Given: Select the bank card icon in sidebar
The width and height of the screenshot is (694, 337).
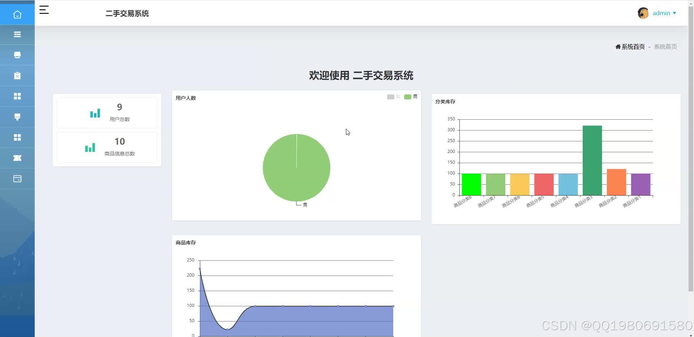Looking at the screenshot, I should pos(17,179).
